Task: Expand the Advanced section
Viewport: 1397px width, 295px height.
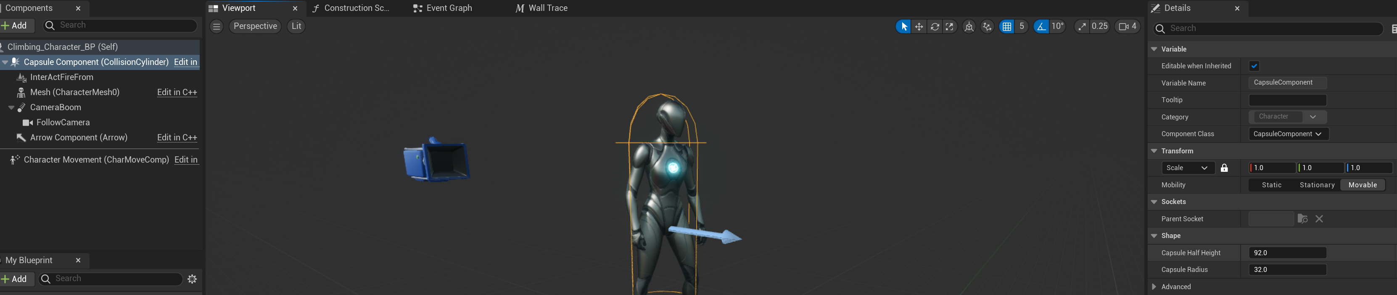Action: pyautogui.click(x=1154, y=287)
